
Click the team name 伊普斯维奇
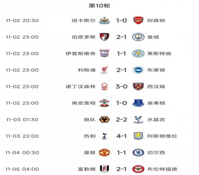pos(81,54)
